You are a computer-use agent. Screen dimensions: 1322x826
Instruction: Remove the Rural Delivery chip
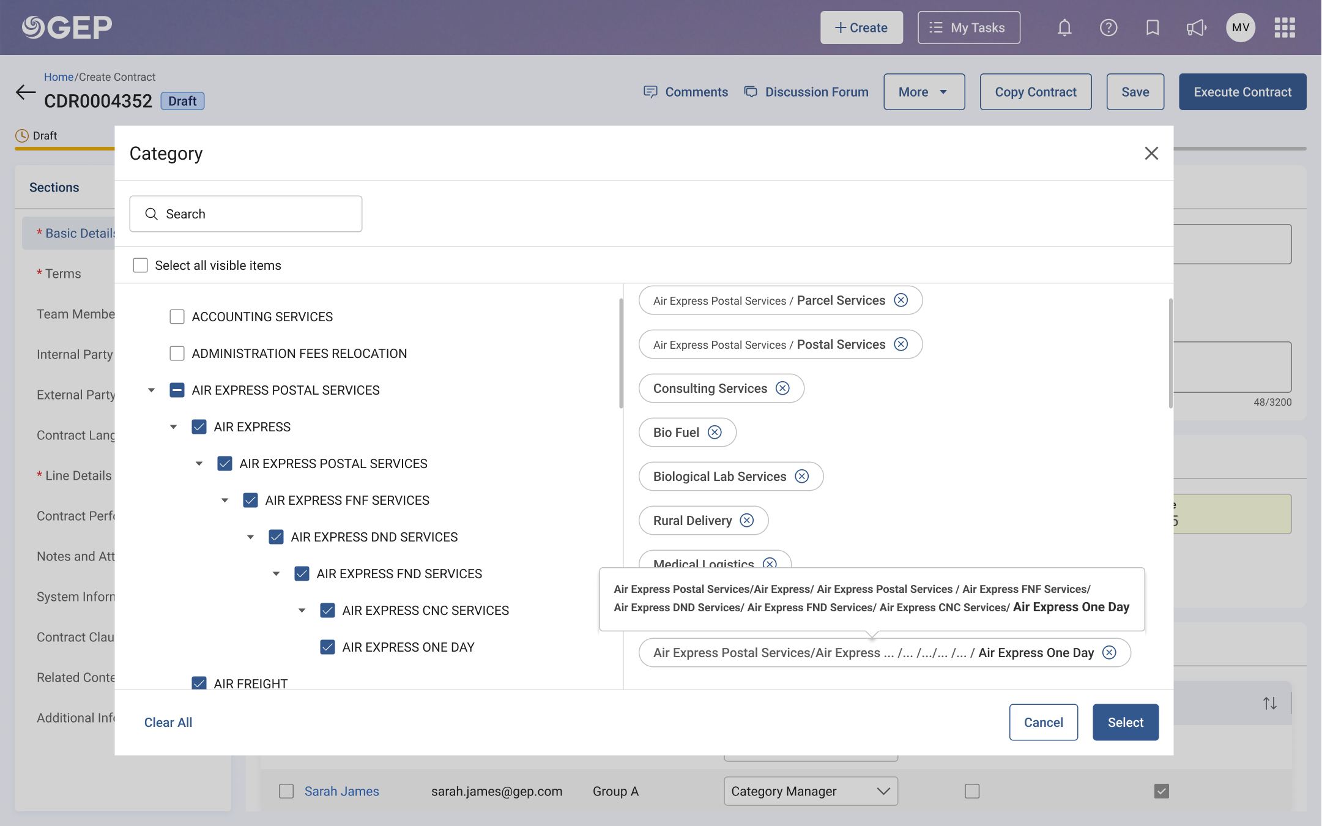pyautogui.click(x=747, y=521)
